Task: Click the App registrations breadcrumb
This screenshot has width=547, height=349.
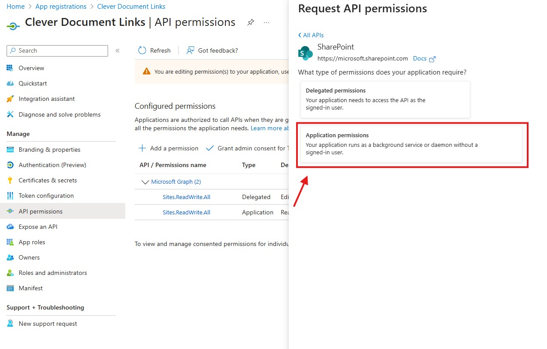Action: click(61, 7)
